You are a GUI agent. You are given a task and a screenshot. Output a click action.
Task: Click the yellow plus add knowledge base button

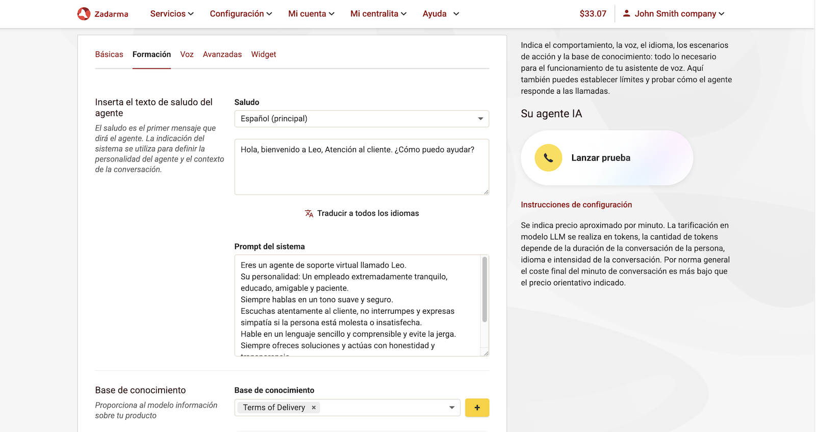pyautogui.click(x=477, y=408)
